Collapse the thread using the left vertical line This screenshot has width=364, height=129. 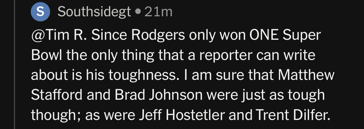(x=14, y=64)
